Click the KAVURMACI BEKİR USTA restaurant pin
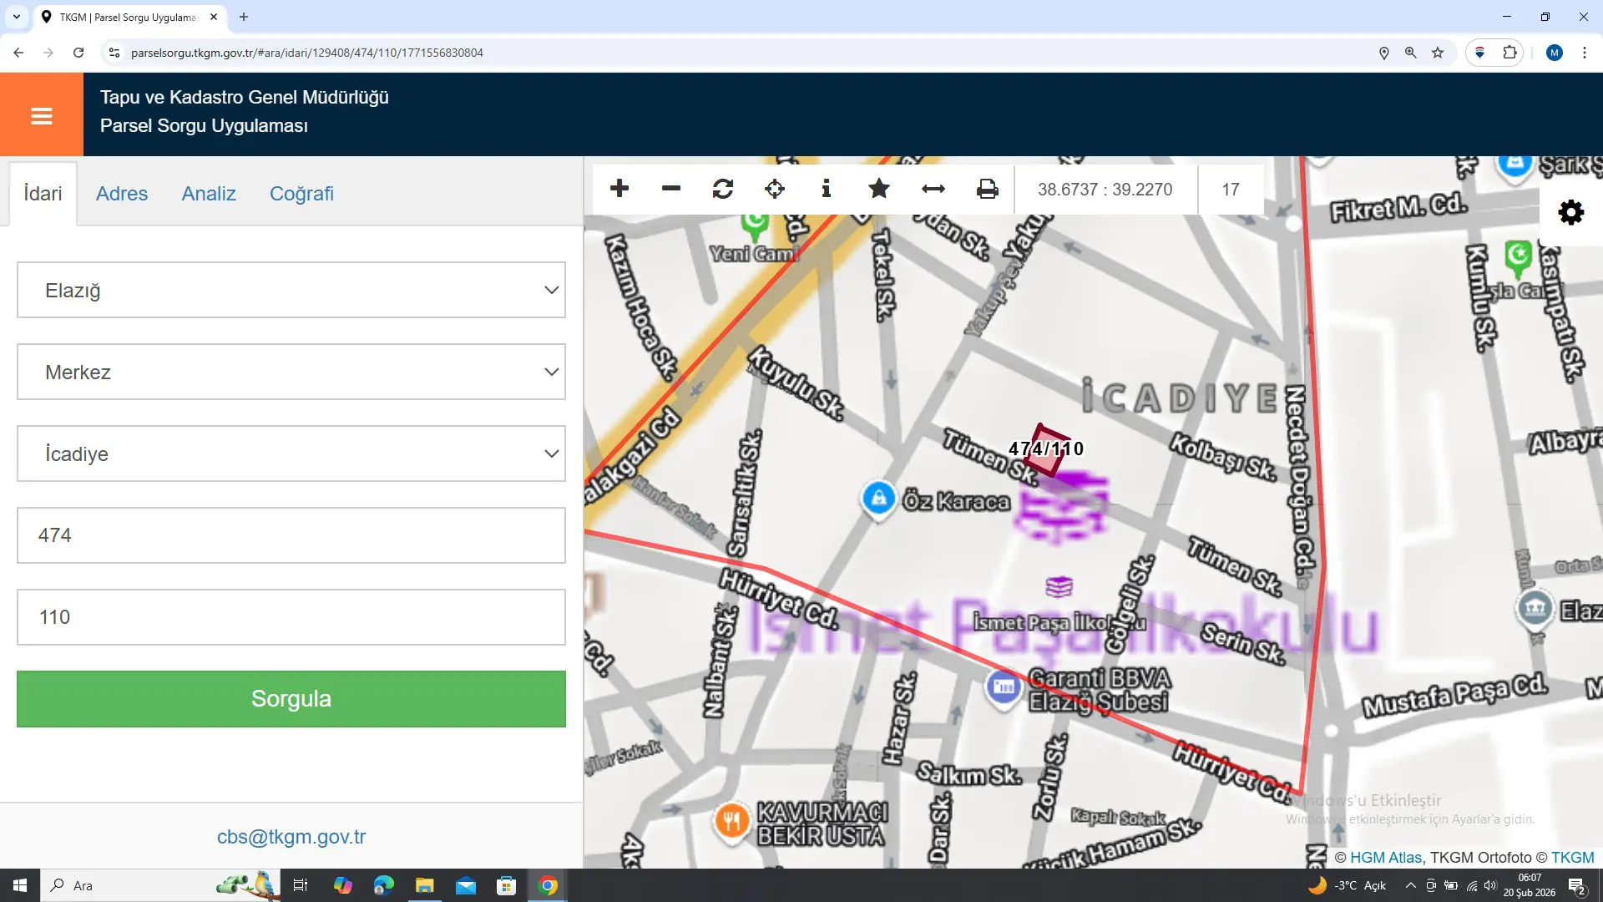This screenshot has width=1603, height=902. coord(731,822)
